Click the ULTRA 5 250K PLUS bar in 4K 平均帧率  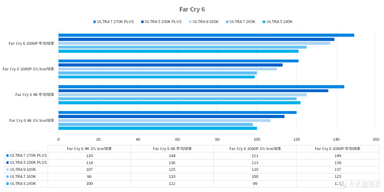193,91
